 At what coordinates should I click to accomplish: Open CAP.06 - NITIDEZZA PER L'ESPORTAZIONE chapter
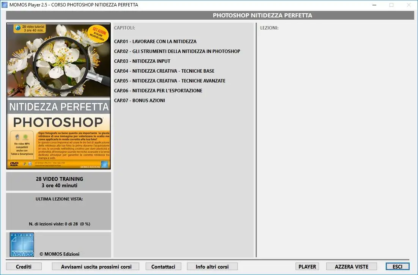(x=158, y=91)
